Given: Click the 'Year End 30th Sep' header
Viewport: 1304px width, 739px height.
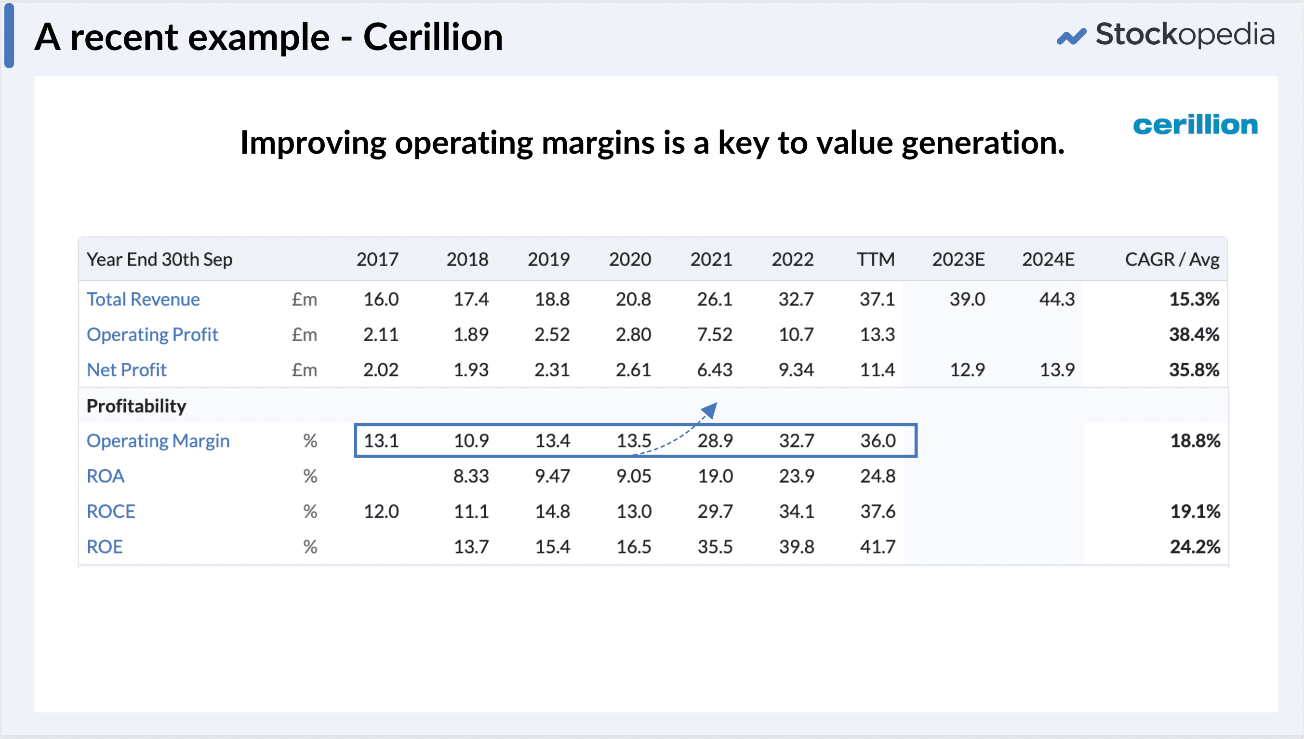Looking at the screenshot, I should pos(160,260).
